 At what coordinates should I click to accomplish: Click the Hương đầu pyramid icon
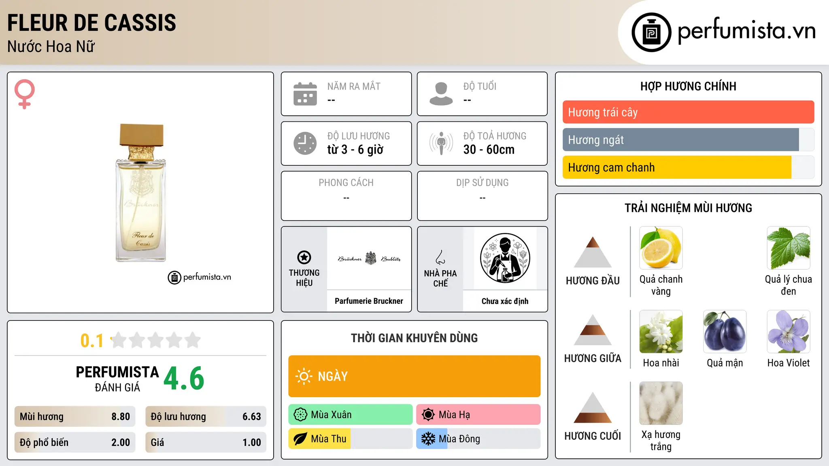click(593, 252)
